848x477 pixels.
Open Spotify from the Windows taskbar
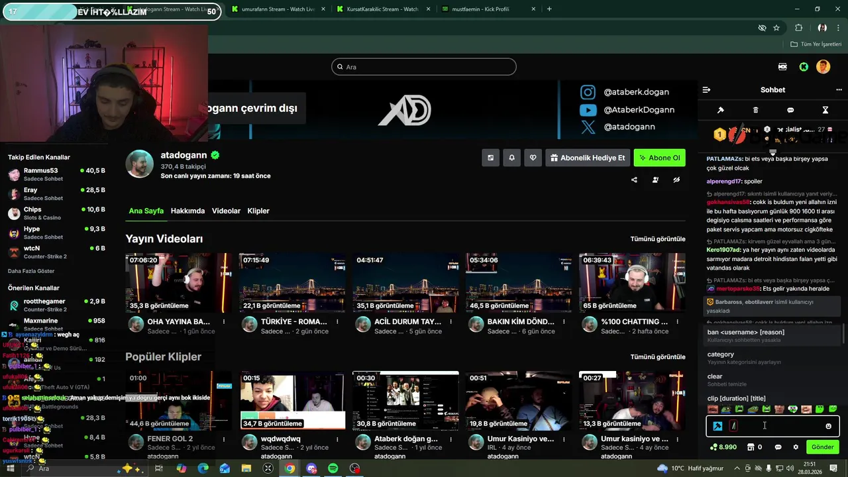point(333,468)
